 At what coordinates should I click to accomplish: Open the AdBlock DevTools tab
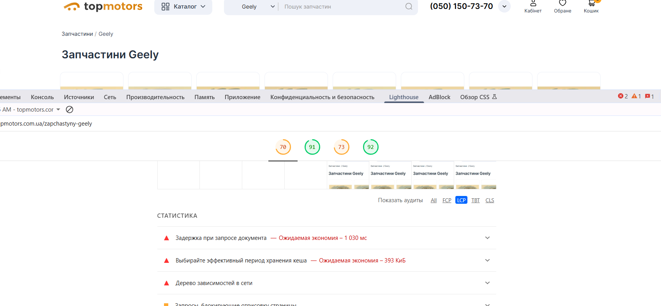point(439,97)
